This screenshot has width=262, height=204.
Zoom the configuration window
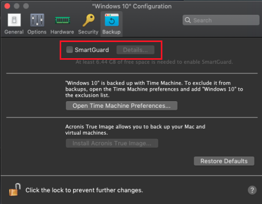[26, 6]
